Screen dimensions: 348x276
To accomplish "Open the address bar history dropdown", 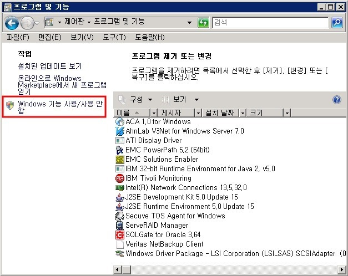I will [x=189, y=23].
